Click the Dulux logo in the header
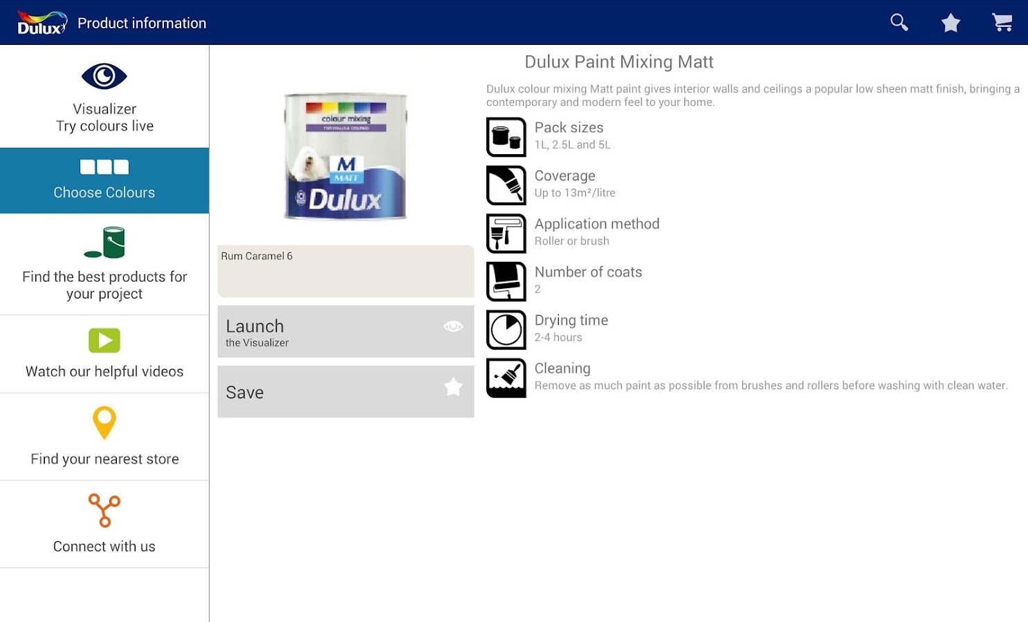 tap(40, 21)
